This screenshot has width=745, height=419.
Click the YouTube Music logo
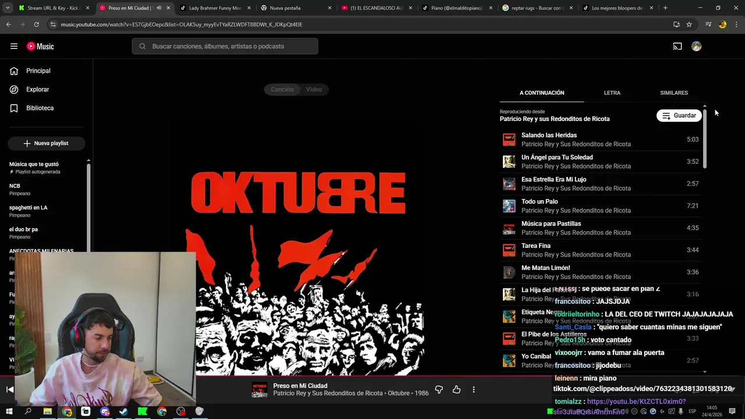[40, 47]
